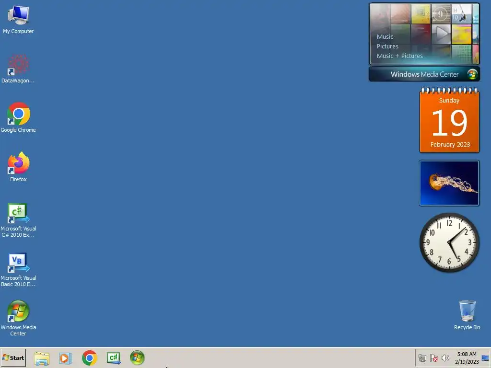Click Pictures in Media Center gadget
Screen dimensions: 491x368
(x=387, y=46)
